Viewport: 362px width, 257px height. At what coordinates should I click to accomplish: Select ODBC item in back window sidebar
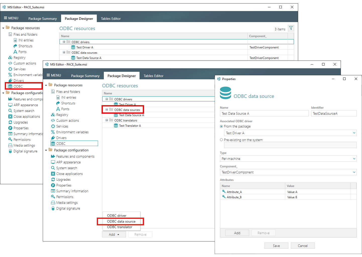[18, 86]
